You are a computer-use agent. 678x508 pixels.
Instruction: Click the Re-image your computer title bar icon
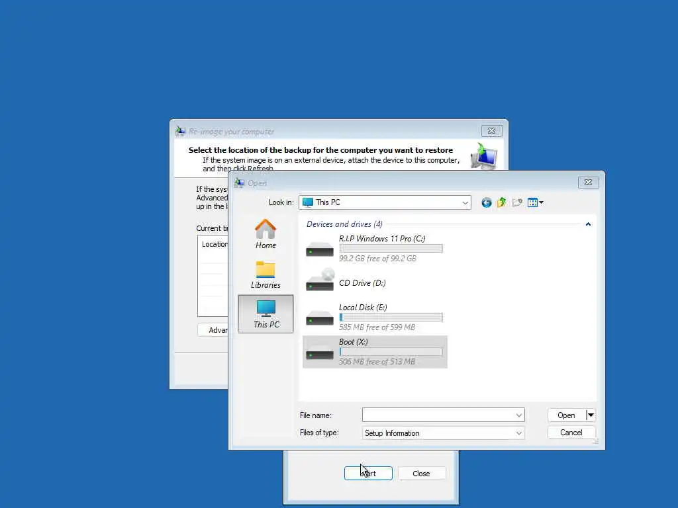180,131
